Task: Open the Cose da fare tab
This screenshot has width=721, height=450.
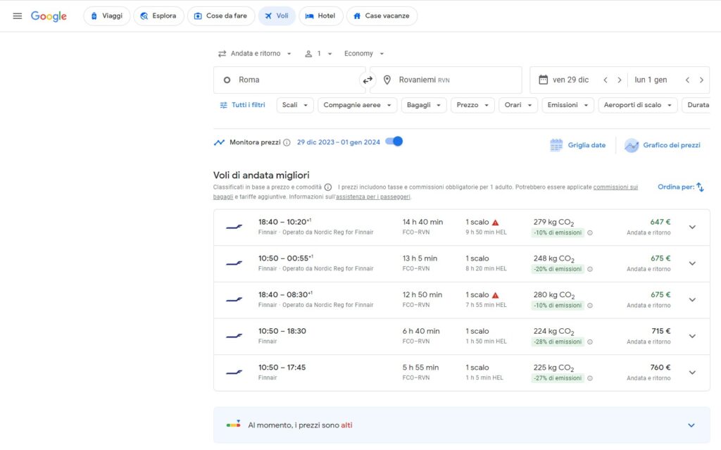Action: [221, 15]
